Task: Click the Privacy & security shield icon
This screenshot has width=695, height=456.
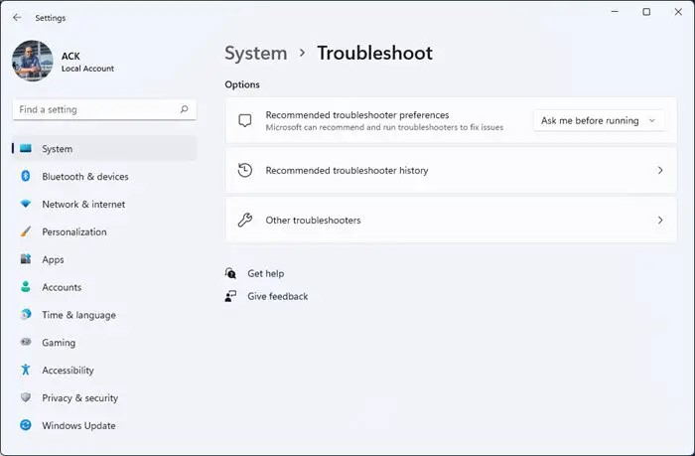Action: 26,398
